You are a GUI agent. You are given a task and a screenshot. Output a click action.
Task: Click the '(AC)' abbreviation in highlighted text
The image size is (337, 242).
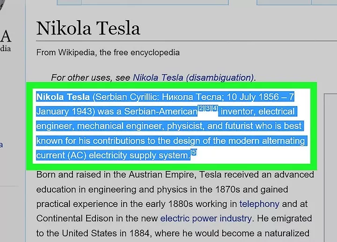tap(77, 155)
